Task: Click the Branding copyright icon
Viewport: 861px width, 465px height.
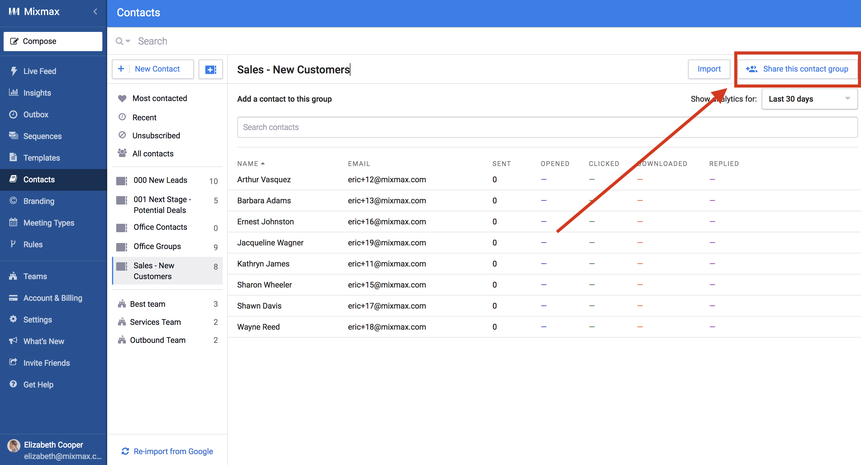Action: pyautogui.click(x=13, y=201)
